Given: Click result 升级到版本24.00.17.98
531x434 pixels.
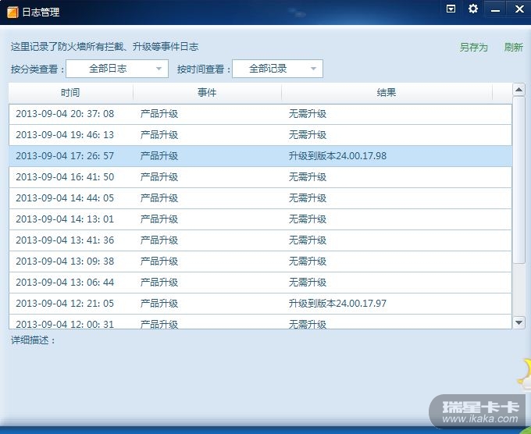Looking at the screenshot, I should (x=337, y=156).
